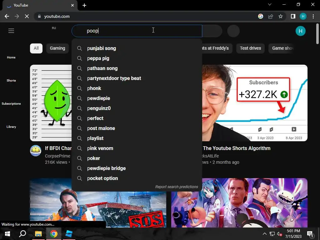320x240 pixels.
Task: Click the Chrome back arrow
Action: click(x=7, y=16)
